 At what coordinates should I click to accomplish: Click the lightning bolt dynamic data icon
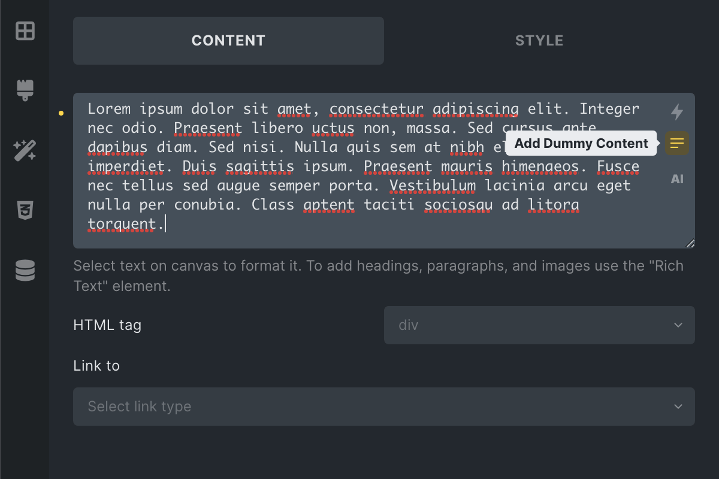(677, 111)
